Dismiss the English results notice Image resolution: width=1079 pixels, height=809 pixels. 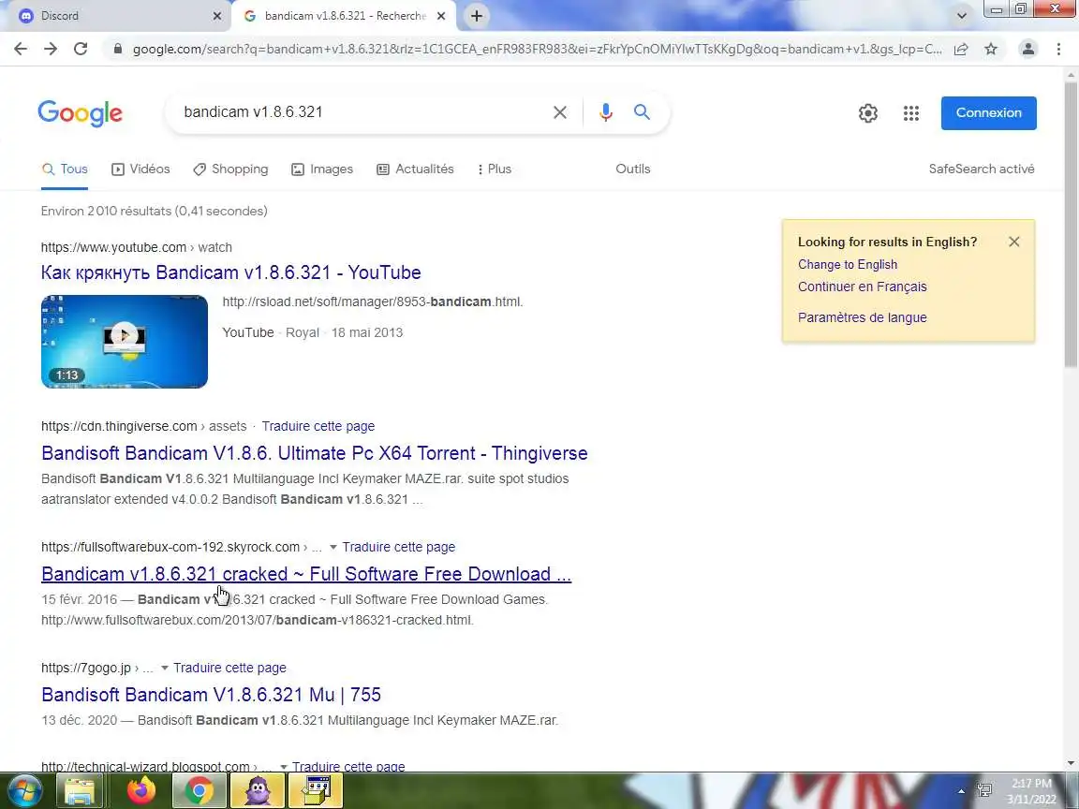[x=1014, y=242]
